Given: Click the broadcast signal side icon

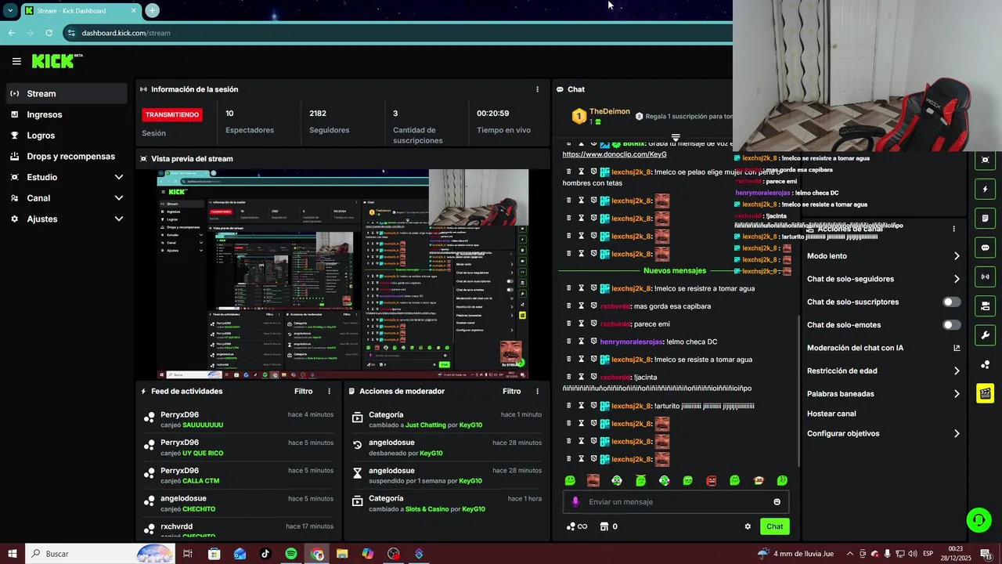Looking at the screenshot, I should pos(986,277).
